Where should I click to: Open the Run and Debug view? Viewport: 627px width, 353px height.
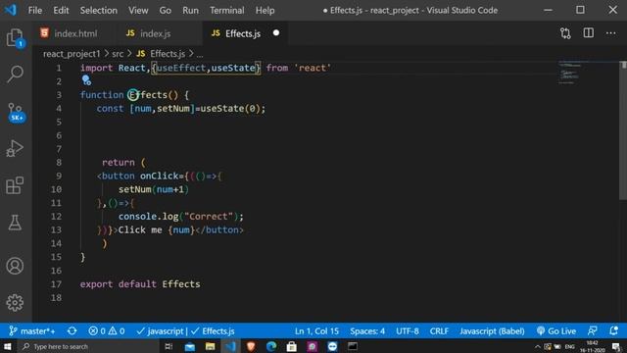(16, 148)
